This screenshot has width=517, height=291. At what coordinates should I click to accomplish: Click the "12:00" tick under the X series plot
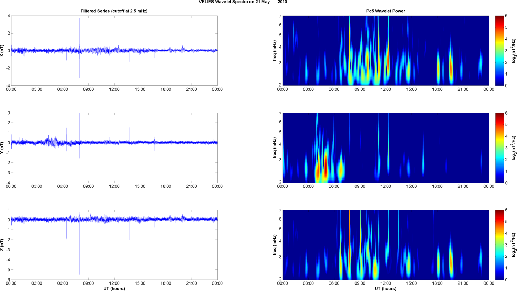114,89
